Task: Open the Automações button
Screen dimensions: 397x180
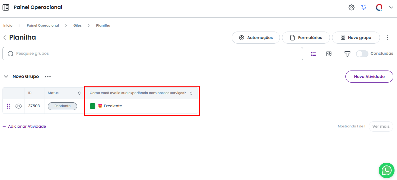Action: [x=256, y=37]
